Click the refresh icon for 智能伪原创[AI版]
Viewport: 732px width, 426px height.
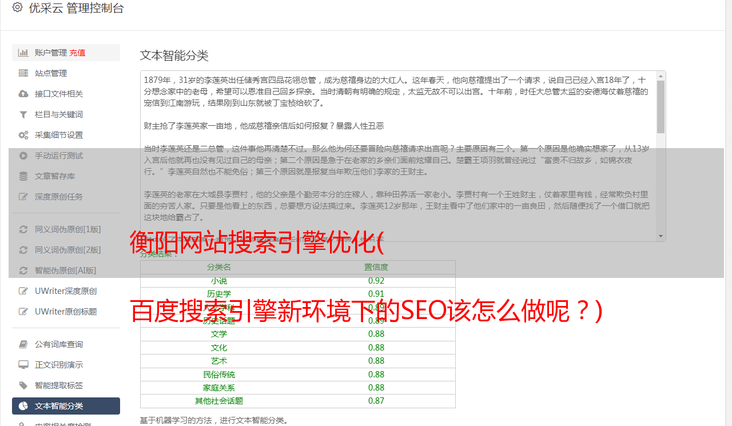coord(23,270)
